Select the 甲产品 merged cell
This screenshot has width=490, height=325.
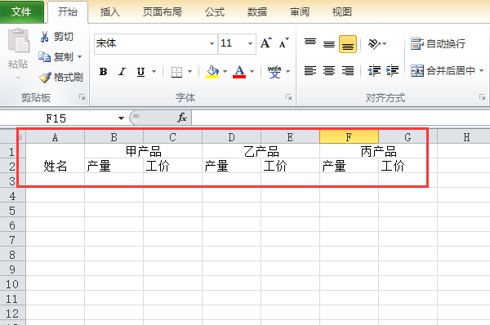click(143, 151)
